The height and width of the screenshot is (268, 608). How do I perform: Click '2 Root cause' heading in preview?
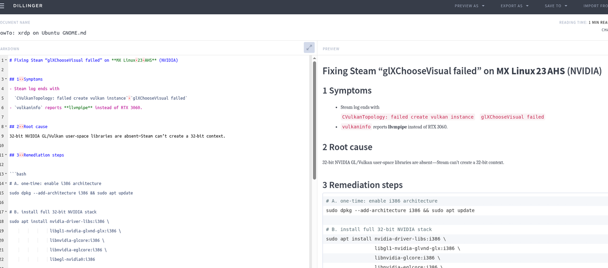pos(347,147)
